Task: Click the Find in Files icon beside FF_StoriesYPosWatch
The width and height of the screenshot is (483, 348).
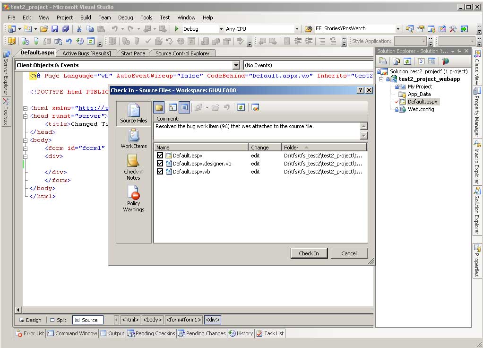Action: point(308,29)
